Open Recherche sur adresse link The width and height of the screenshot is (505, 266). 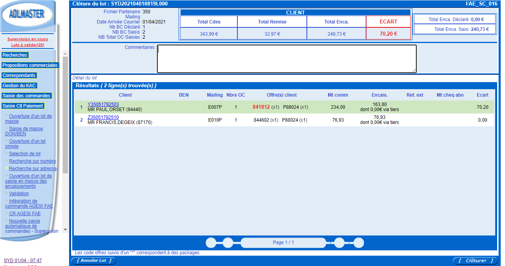pos(33,169)
